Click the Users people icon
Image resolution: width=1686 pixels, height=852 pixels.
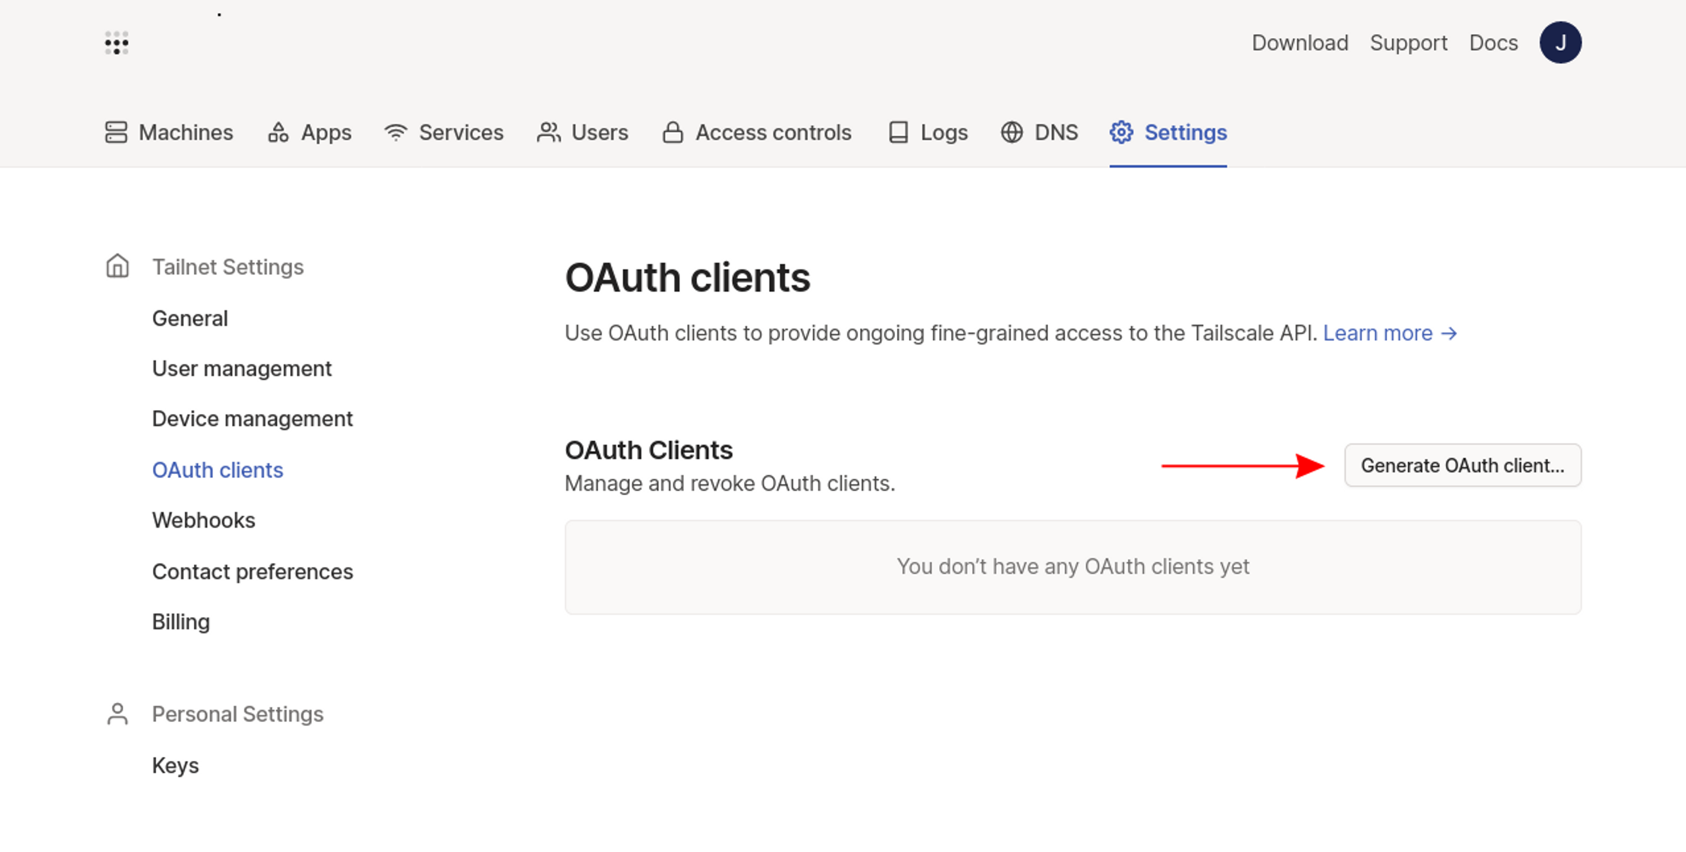(548, 133)
